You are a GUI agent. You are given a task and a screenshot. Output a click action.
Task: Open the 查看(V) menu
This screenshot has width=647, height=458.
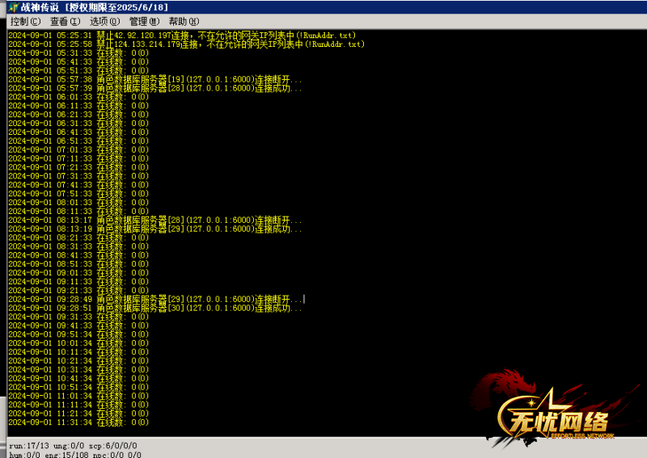[x=65, y=21]
